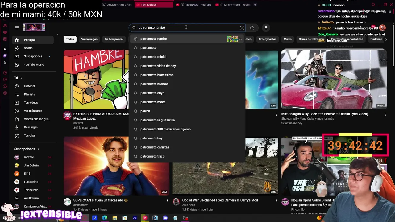Open the mexito! subscription channel

coord(33,157)
